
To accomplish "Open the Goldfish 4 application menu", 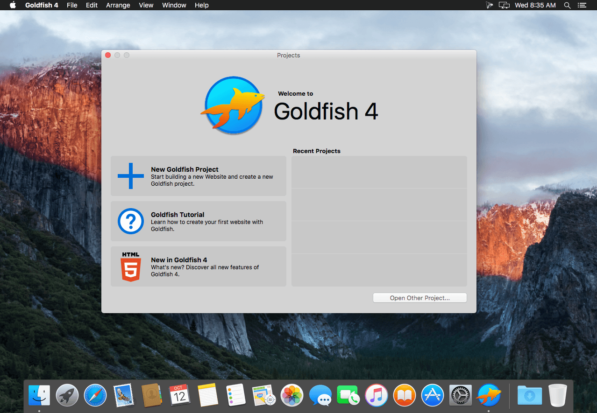I will coord(42,5).
